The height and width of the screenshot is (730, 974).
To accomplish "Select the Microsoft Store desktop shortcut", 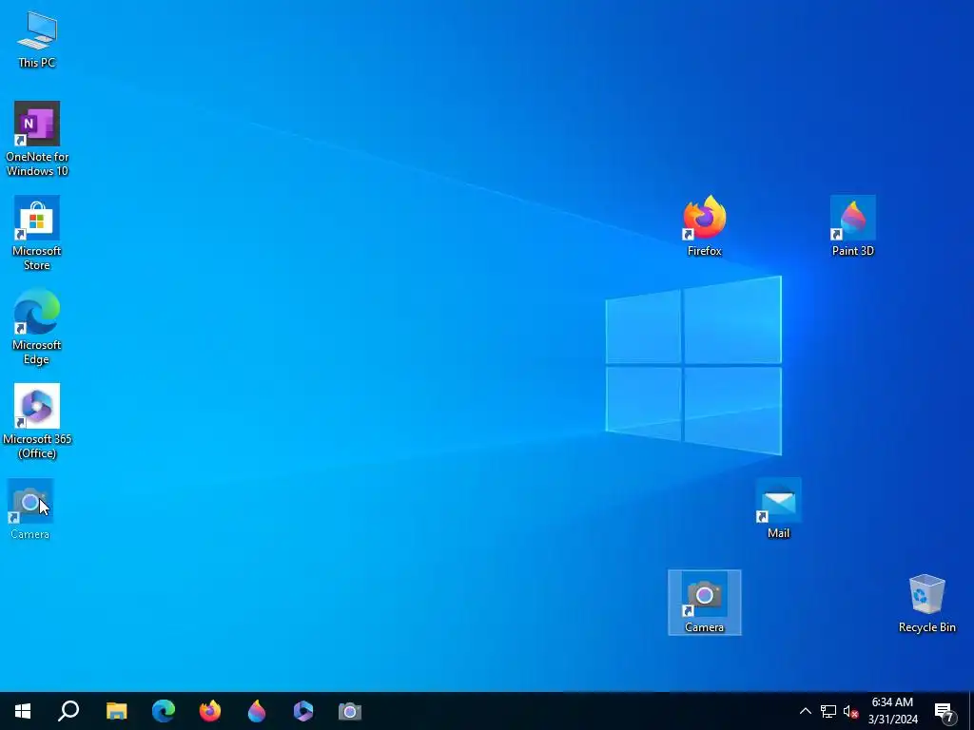I will click(37, 234).
